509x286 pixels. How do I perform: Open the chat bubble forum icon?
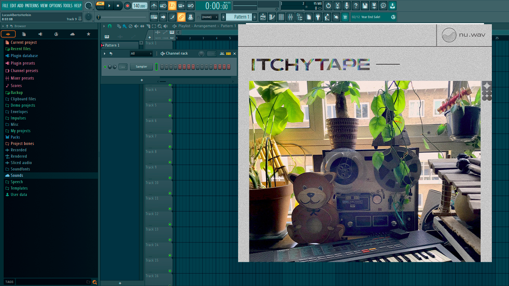383,6
